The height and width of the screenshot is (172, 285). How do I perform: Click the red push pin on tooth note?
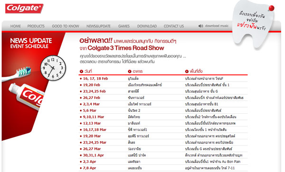pos(271,8)
